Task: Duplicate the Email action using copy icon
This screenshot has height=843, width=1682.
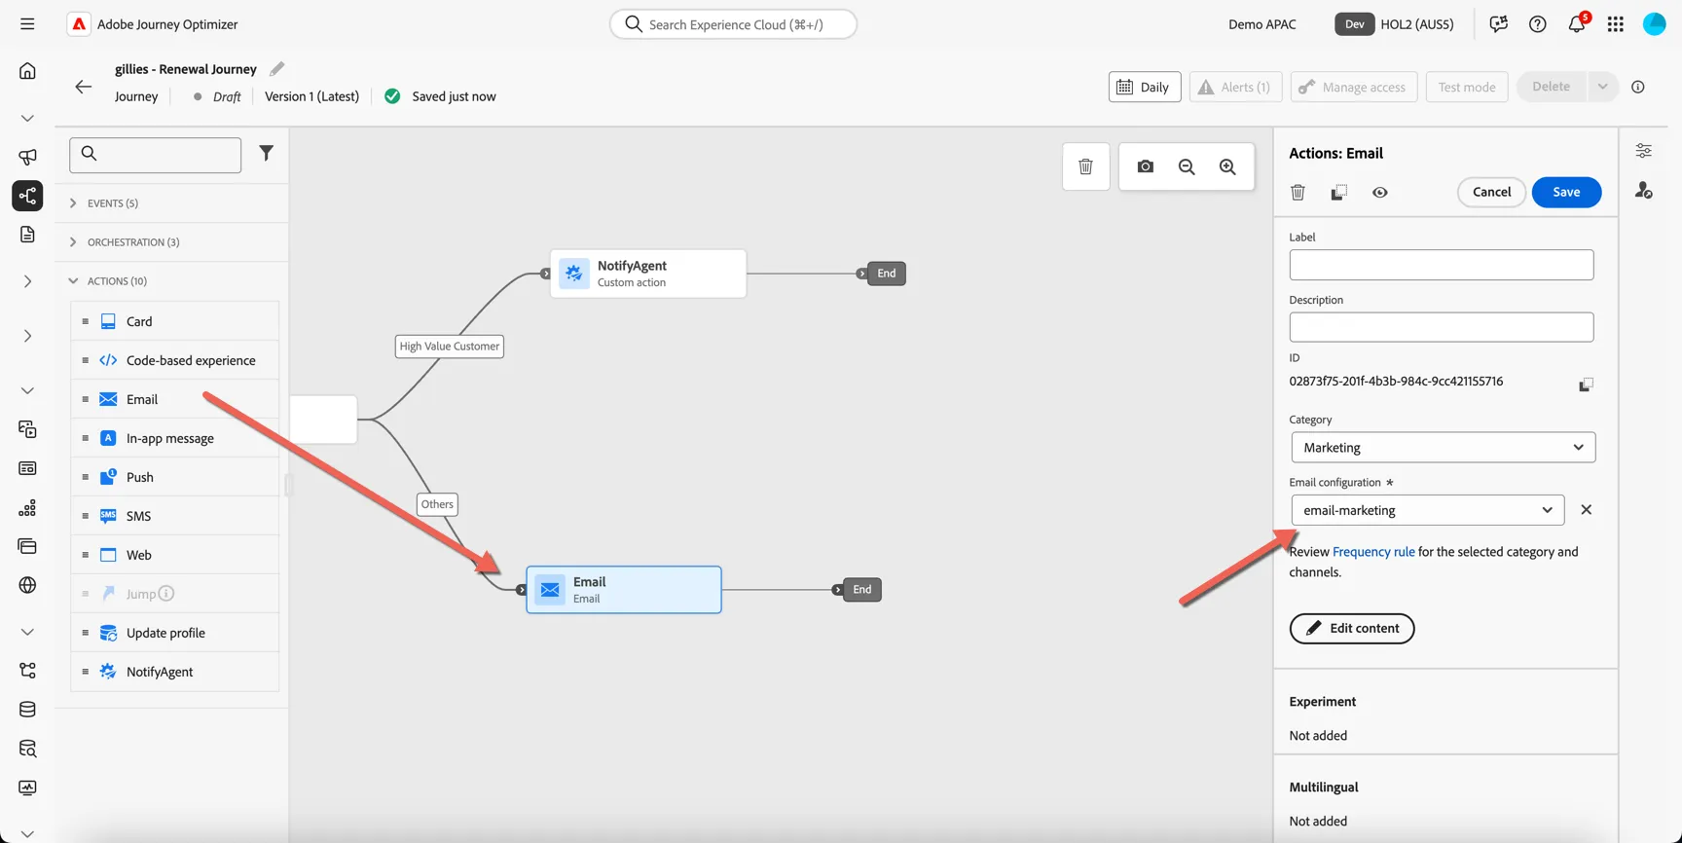Action: pos(1338,193)
